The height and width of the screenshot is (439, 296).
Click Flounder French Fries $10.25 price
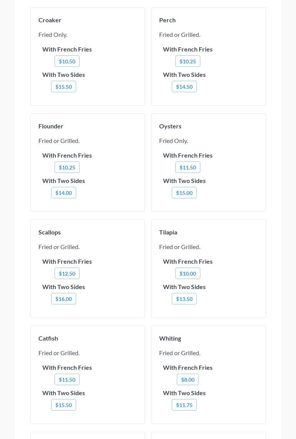click(67, 167)
